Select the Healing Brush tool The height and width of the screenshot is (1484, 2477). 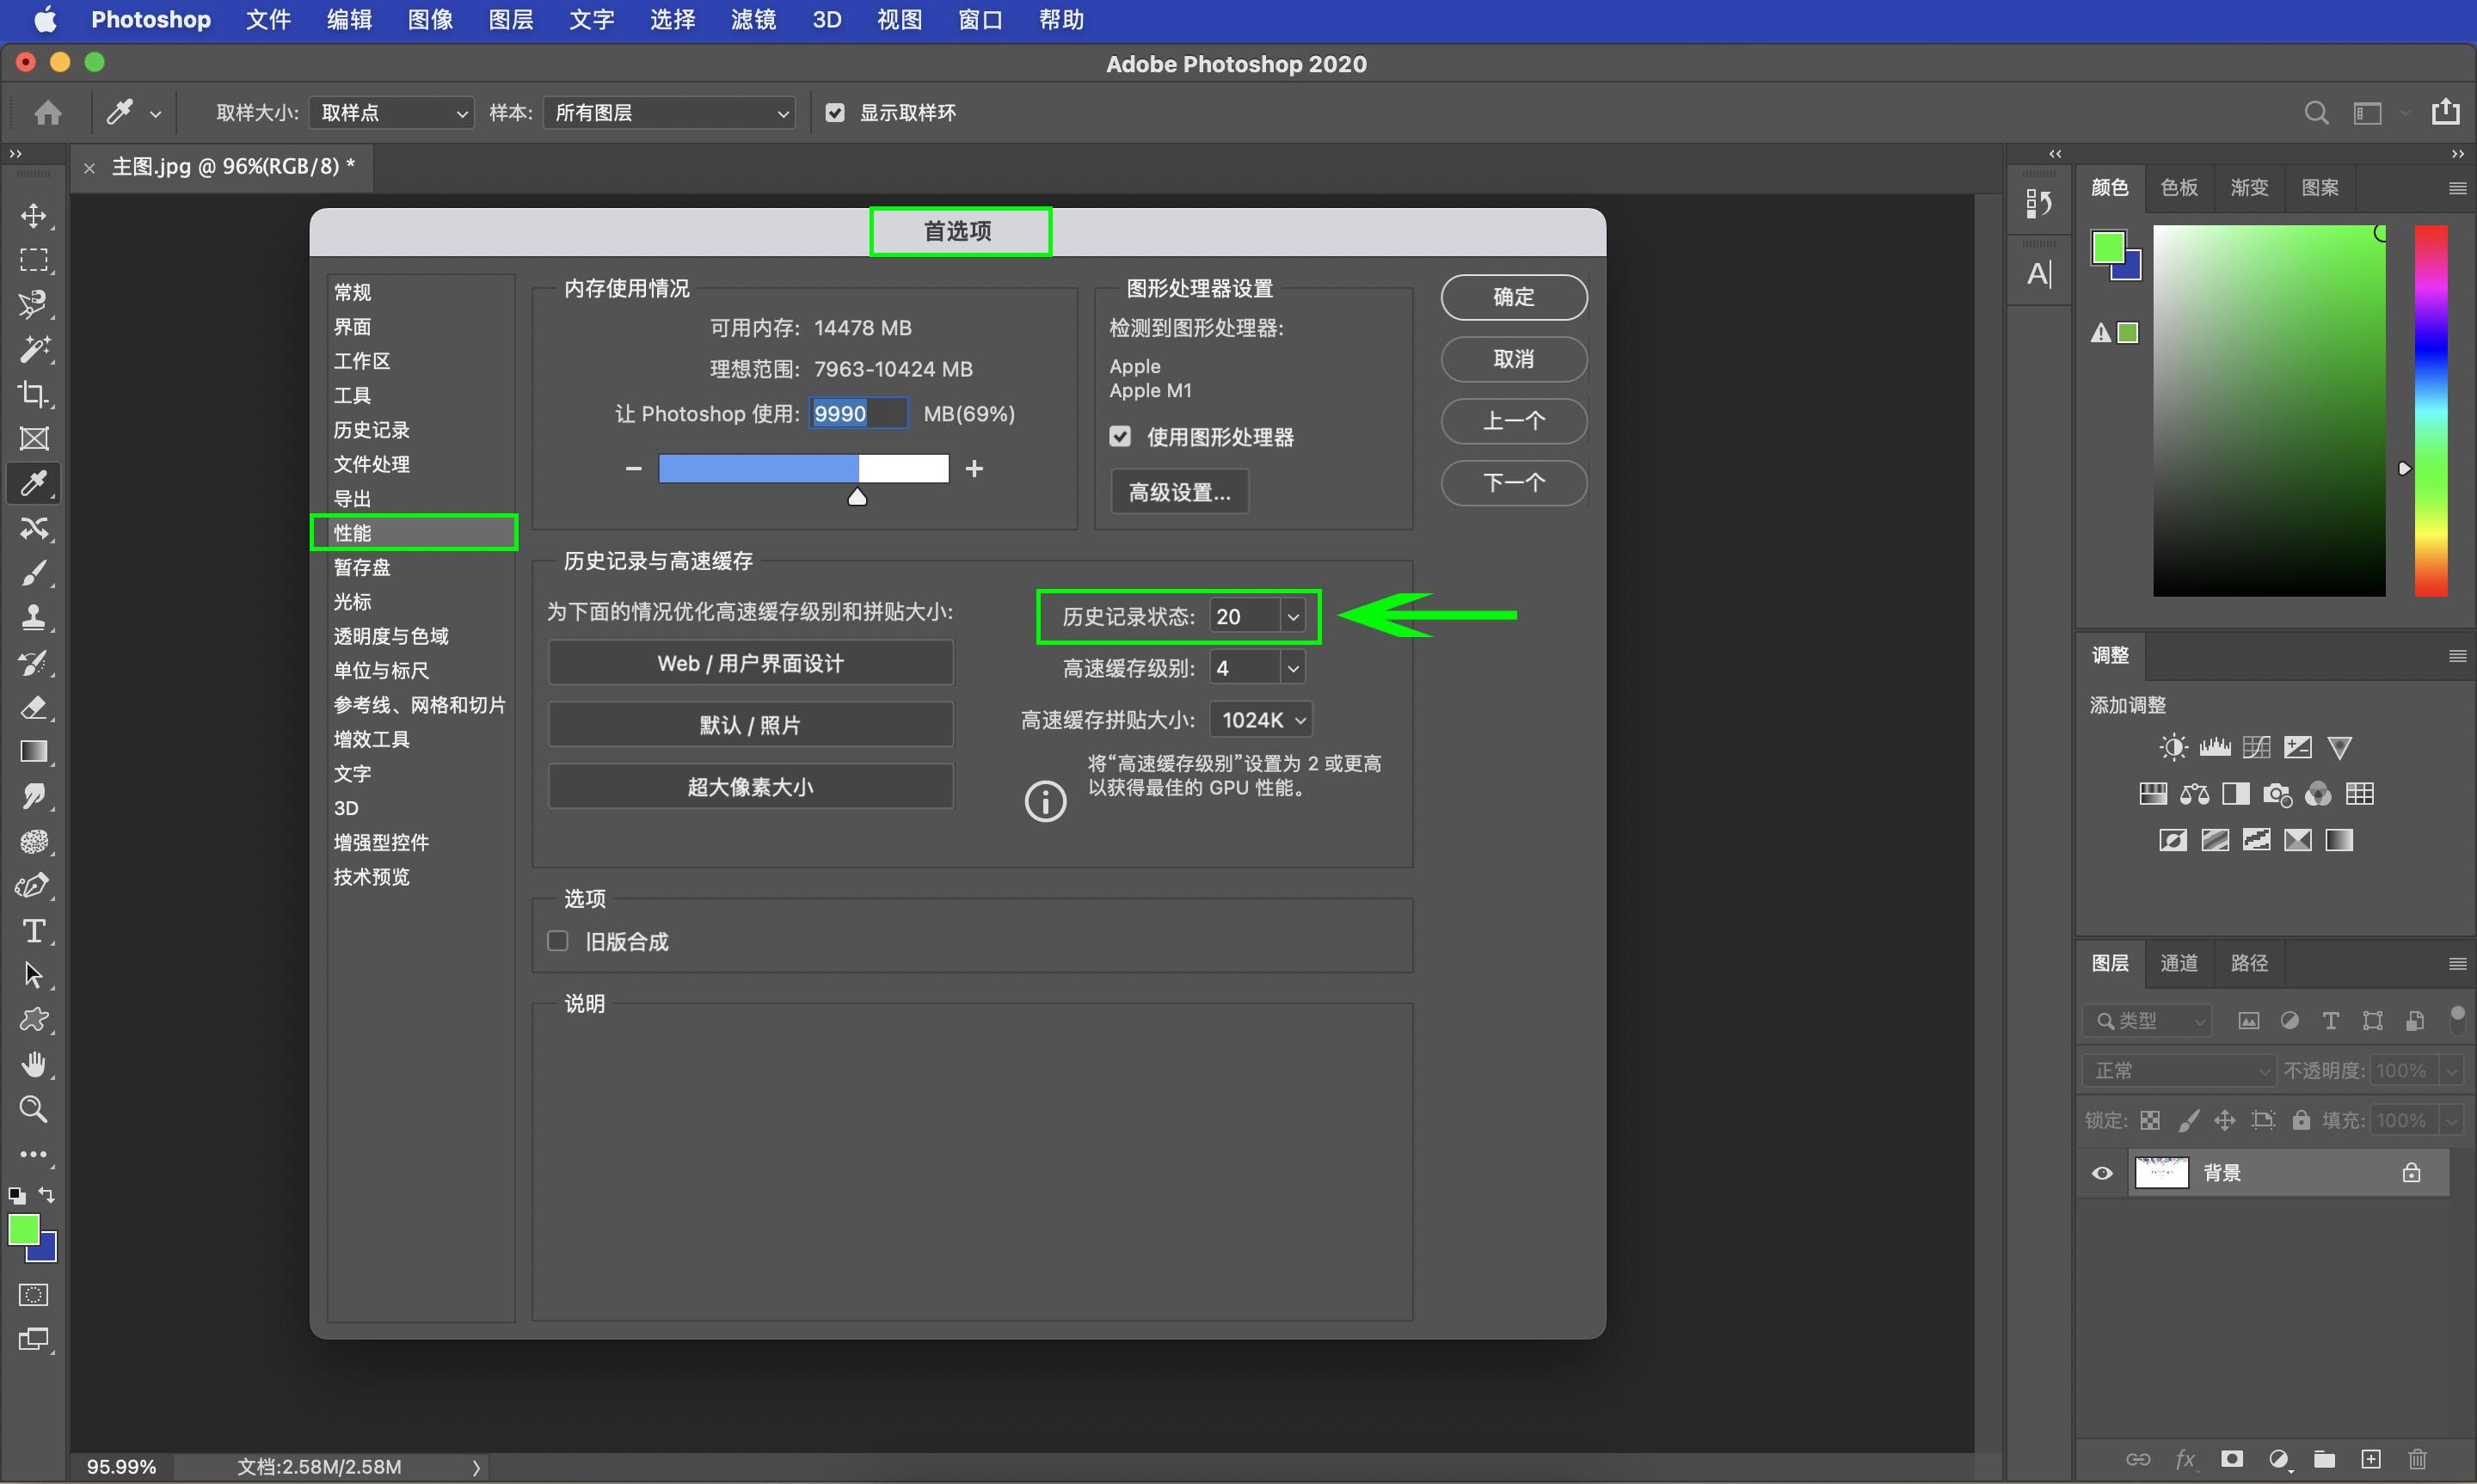(34, 528)
